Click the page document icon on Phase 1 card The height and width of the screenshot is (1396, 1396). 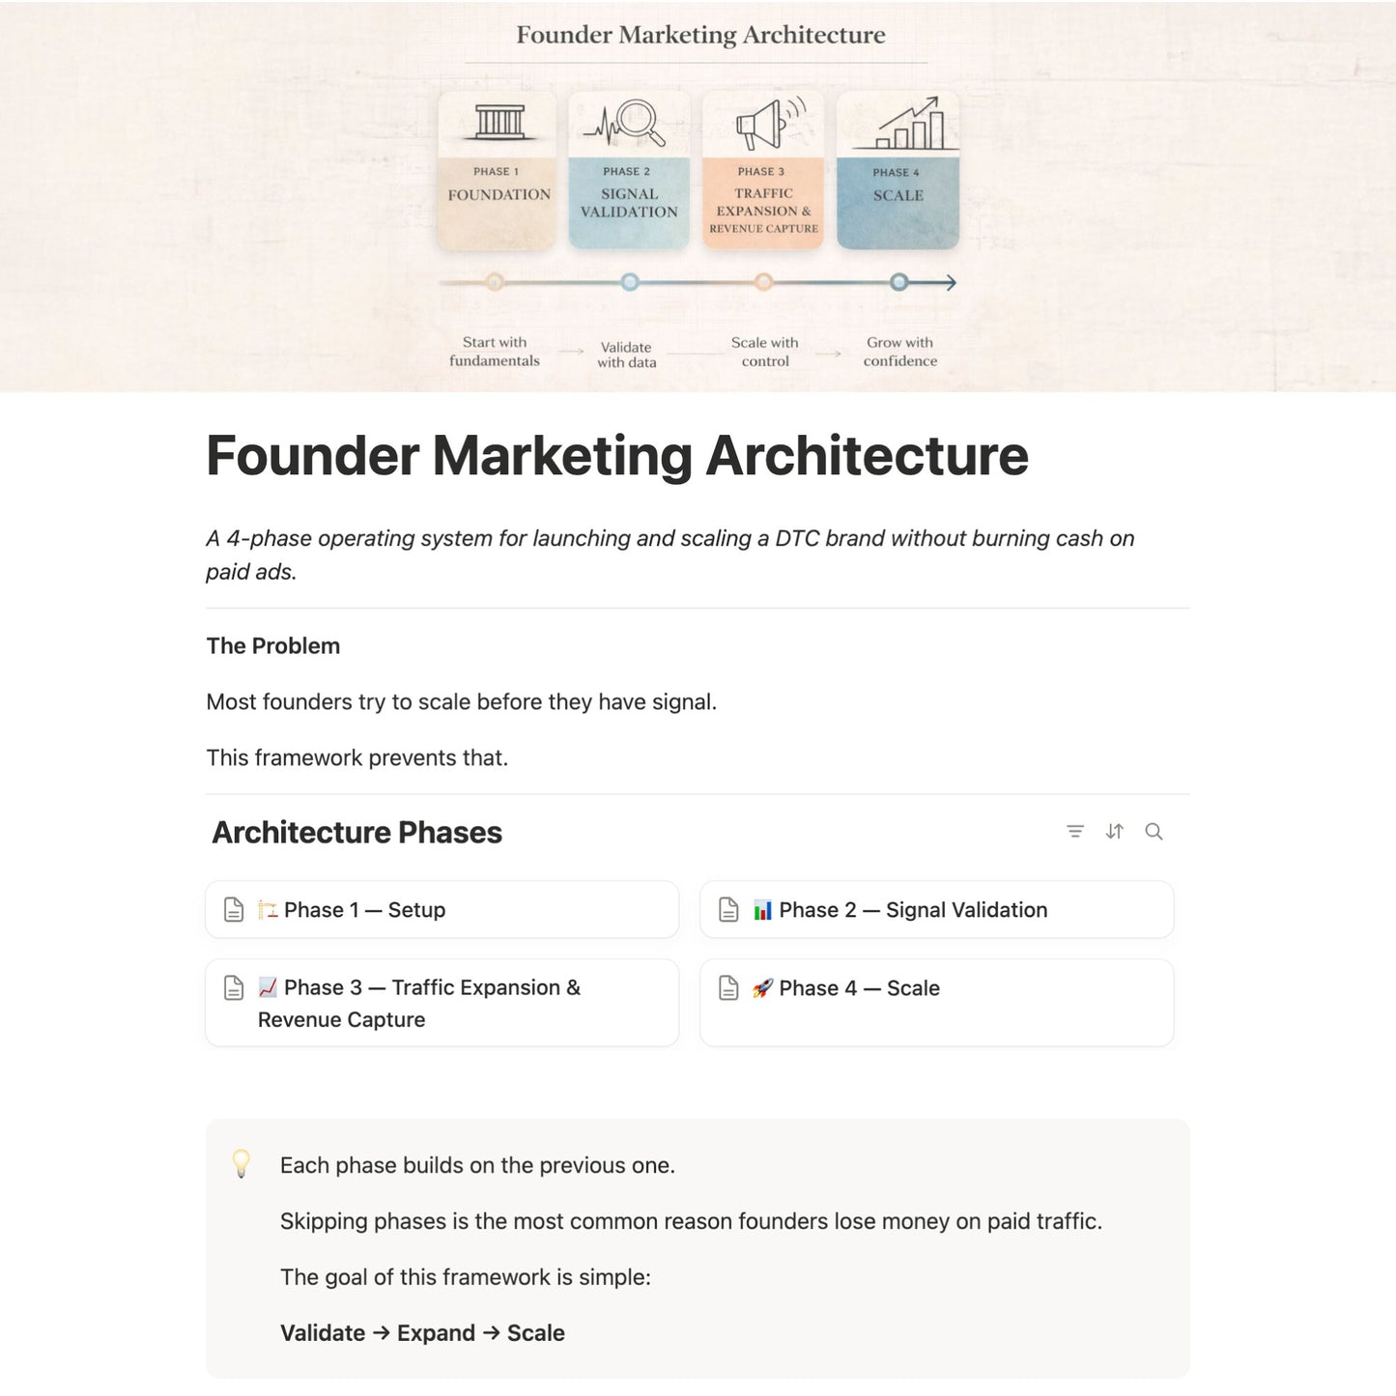pos(232,909)
